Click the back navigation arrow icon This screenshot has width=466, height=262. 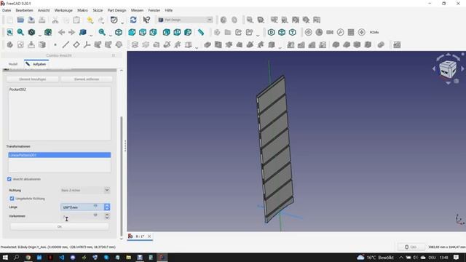pos(61,32)
